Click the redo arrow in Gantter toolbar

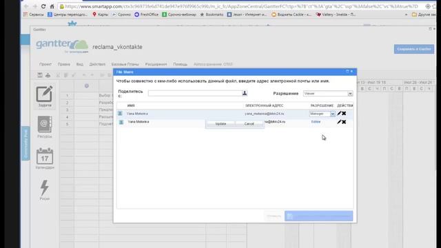92,75
